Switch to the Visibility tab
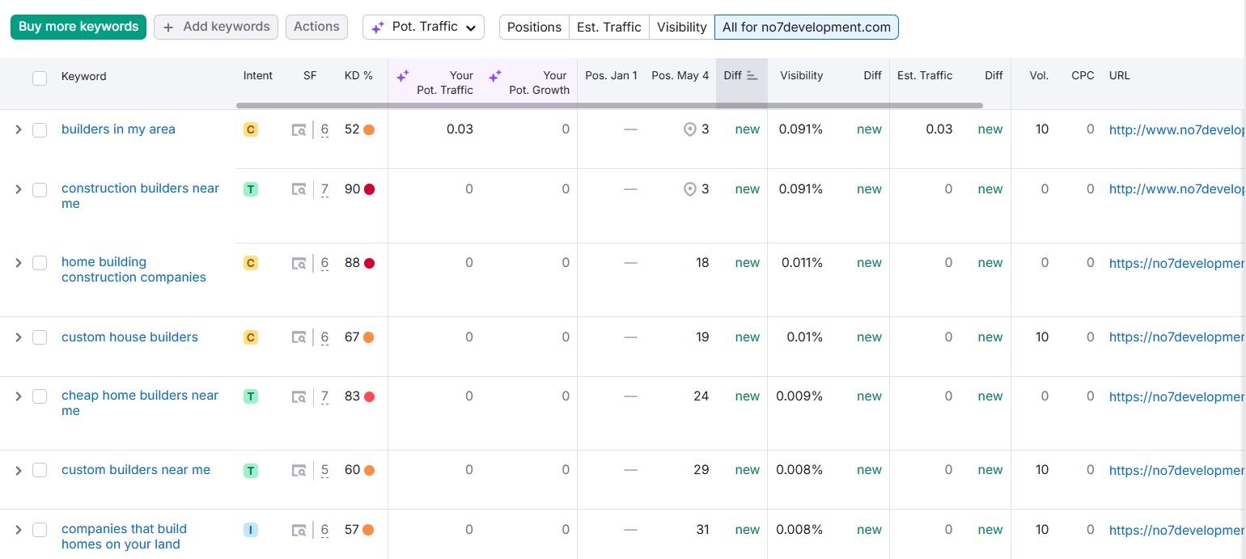This screenshot has height=559, width=1246. (681, 27)
